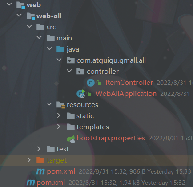Click the ItemController class icon

[x=91, y=83]
